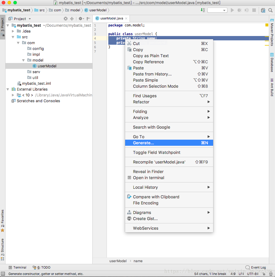Screen dimensions: 275x277
Task: Click the Collapse All icon in the Project panel
Action: coord(72,19)
